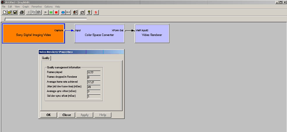Click the Refresh toolbar icon
Screen dimensions: 287x132
[82, 12]
